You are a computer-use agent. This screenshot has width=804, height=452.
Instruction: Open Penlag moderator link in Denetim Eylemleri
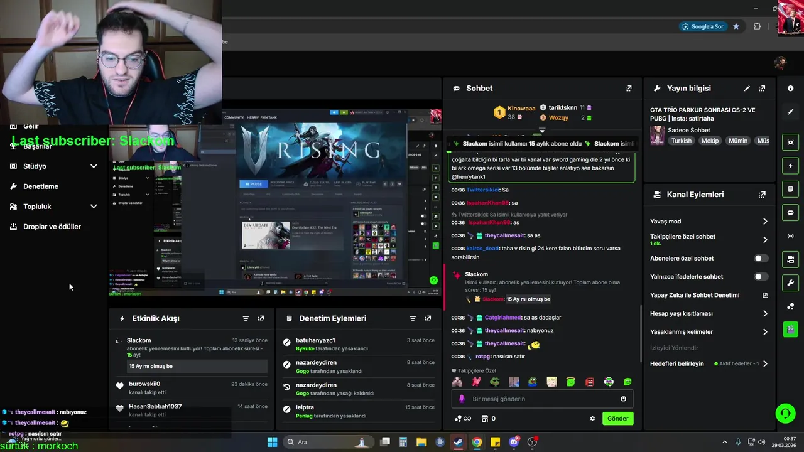(x=305, y=416)
